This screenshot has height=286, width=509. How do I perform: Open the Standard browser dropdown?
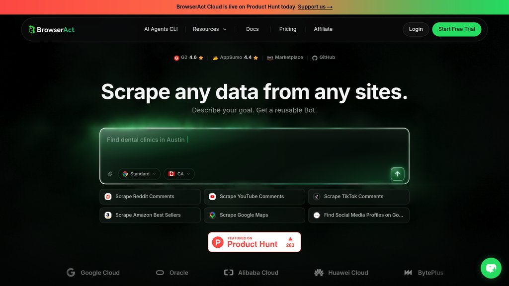point(139,174)
